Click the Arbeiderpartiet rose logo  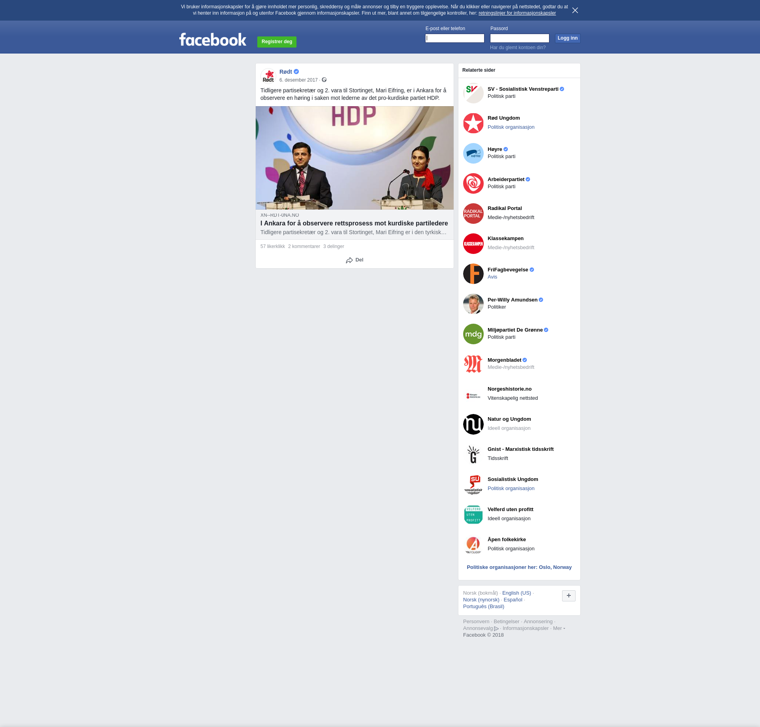click(x=473, y=183)
